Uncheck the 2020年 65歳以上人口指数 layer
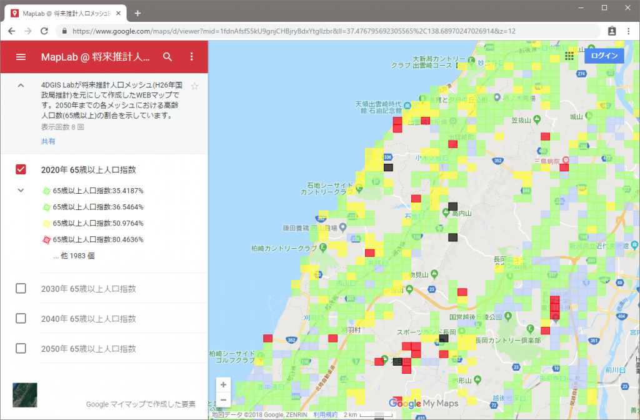This screenshot has width=640, height=420. (x=21, y=169)
